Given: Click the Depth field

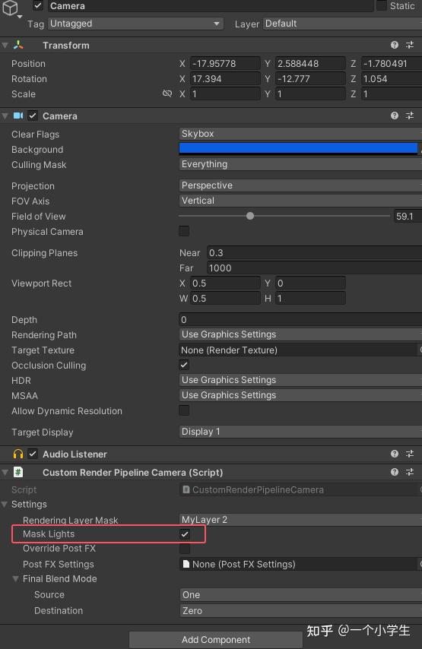Looking at the screenshot, I should pos(300,319).
